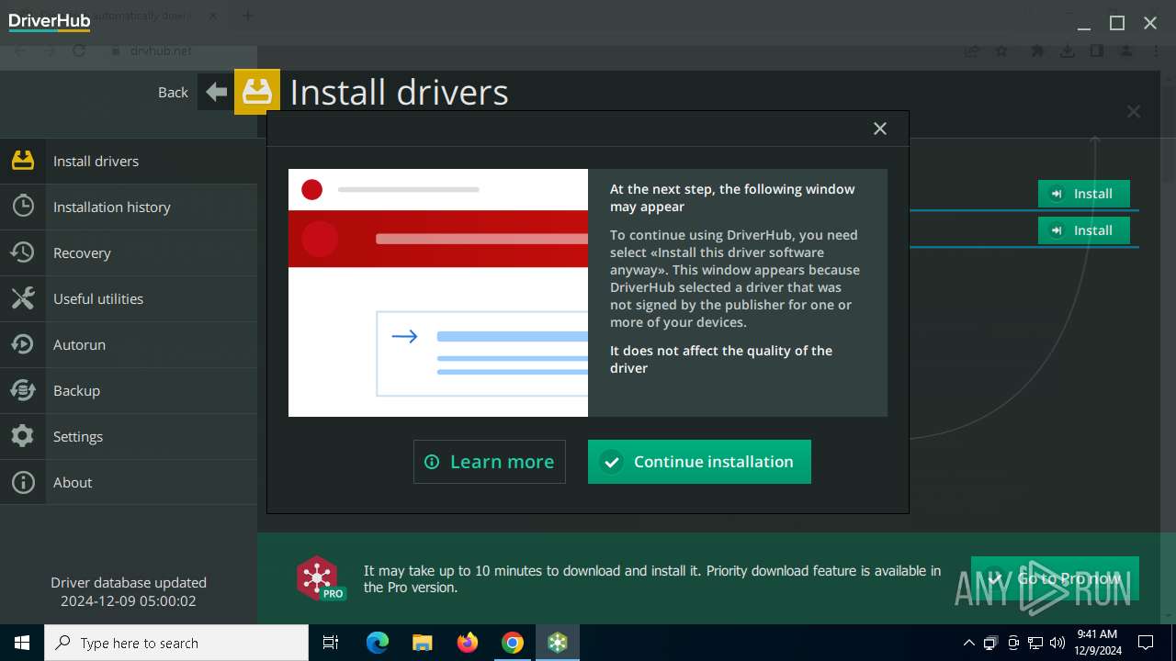Open Backup menu item

pyautogui.click(x=129, y=390)
